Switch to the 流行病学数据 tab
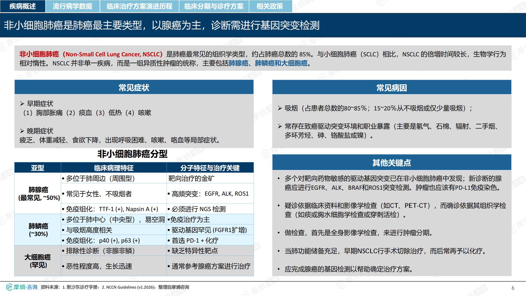 73,6
